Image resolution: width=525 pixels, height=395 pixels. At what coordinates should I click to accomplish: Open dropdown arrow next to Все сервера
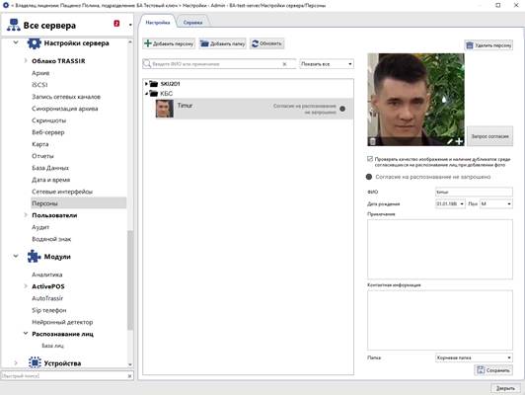click(130, 25)
